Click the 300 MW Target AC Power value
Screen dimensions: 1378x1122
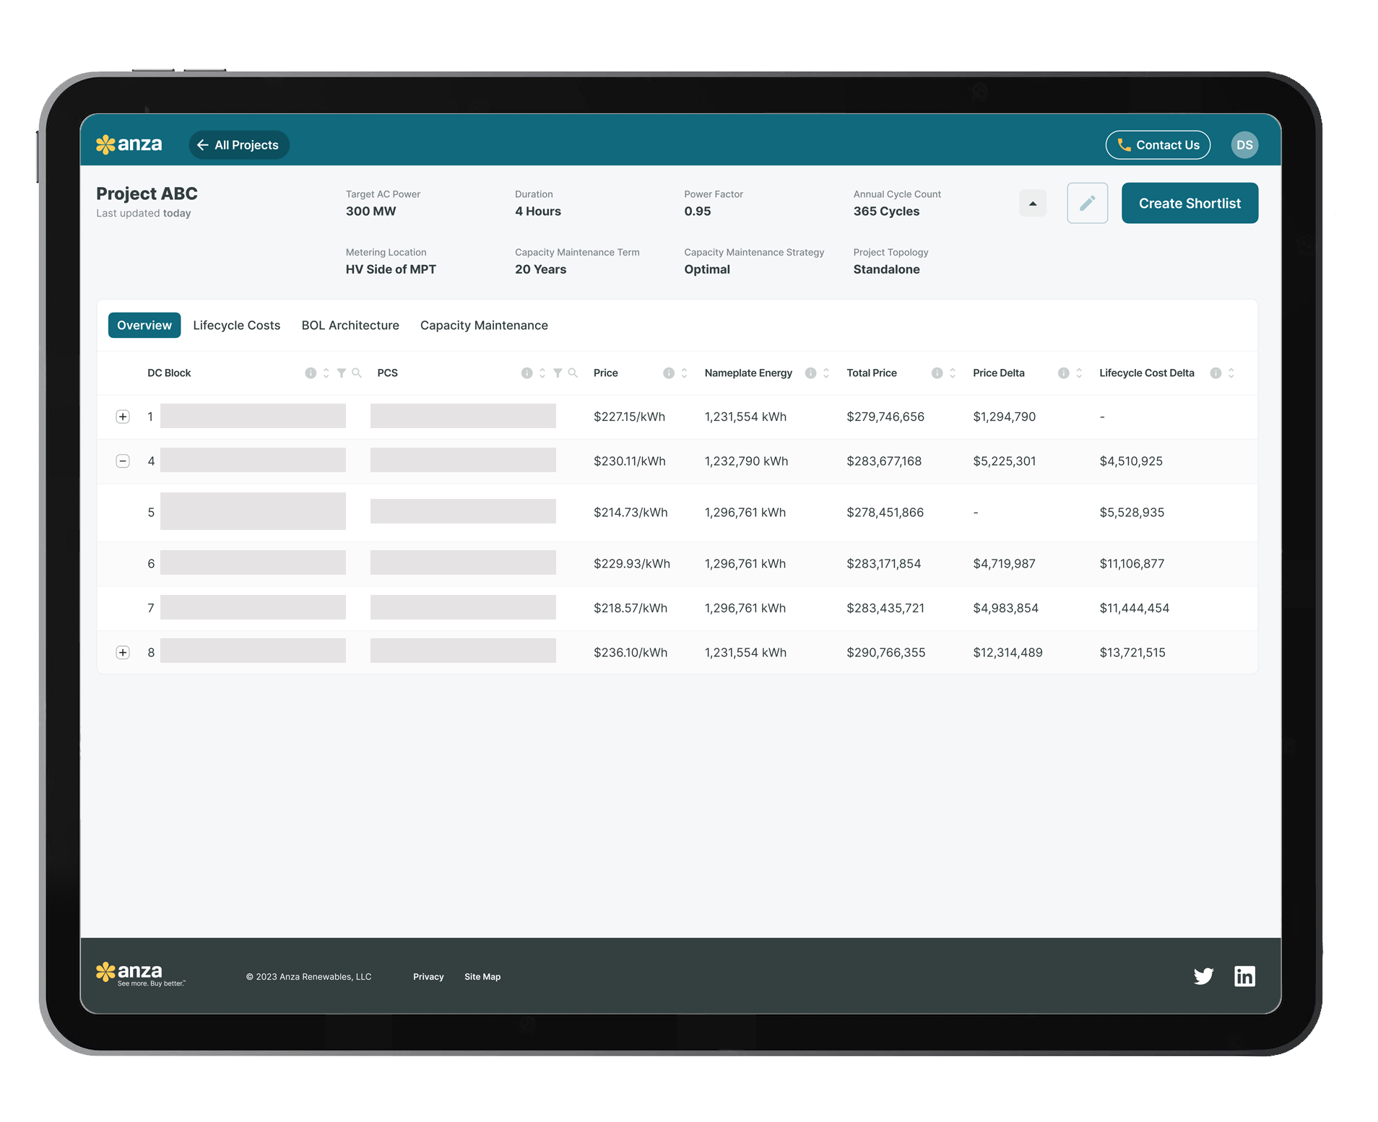pyautogui.click(x=370, y=212)
